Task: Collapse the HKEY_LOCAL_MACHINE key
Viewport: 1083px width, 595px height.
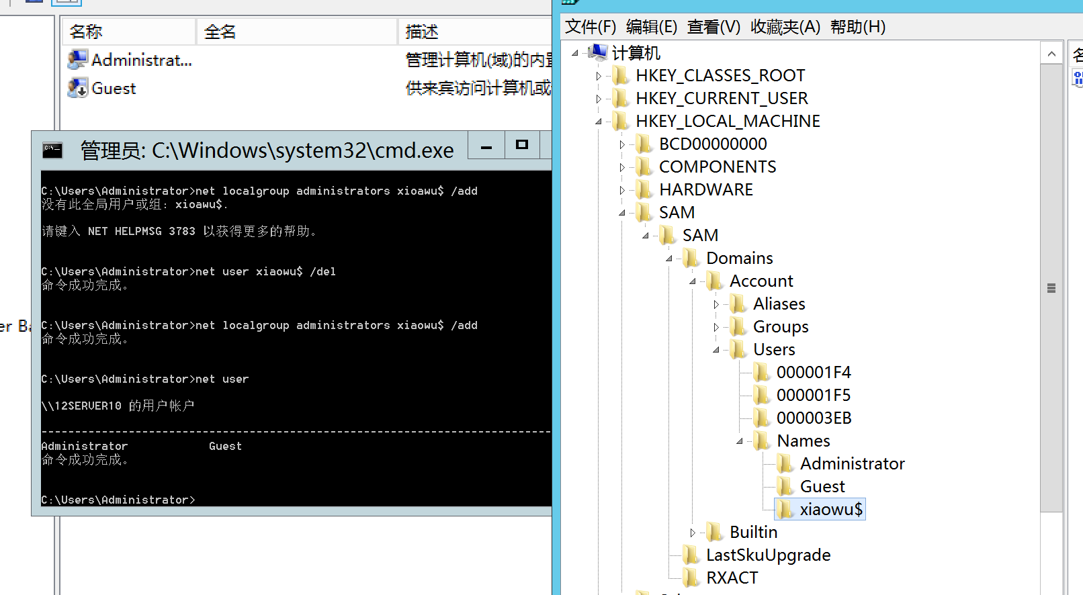Action: [x=599, y=122]
